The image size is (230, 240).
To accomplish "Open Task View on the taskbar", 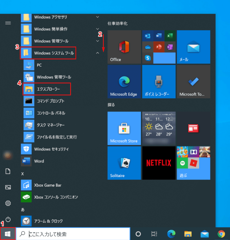I will [154, 234].
